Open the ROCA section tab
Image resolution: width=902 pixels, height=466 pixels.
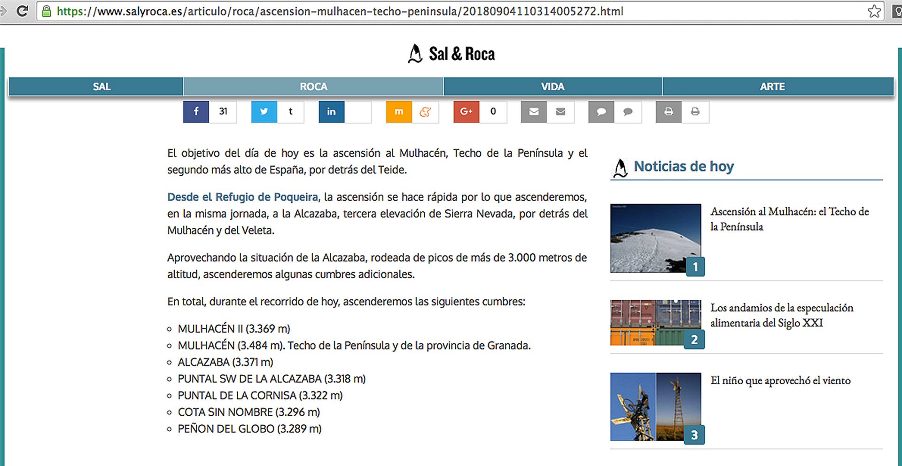pos(313,86)
